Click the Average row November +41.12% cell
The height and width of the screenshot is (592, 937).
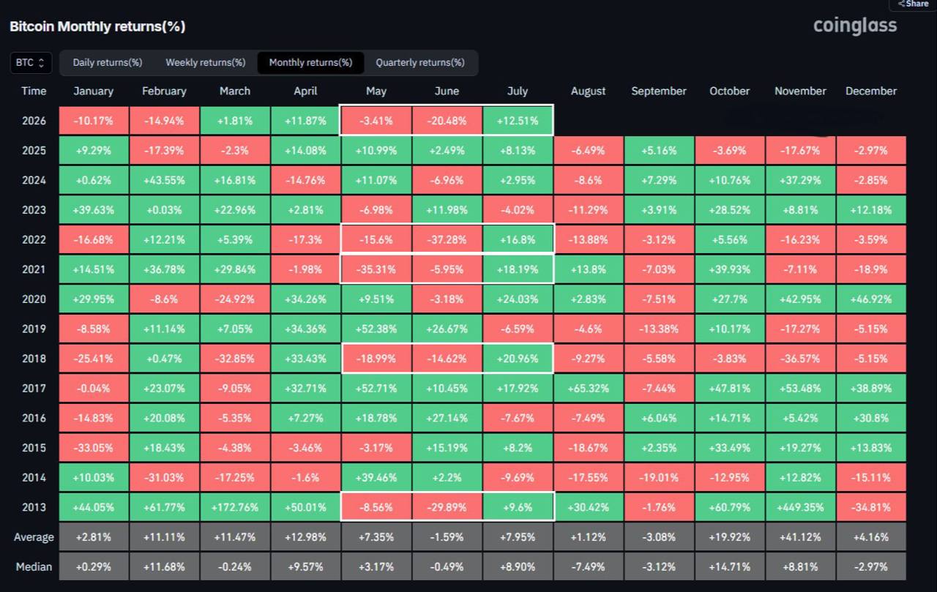(800, 537)
